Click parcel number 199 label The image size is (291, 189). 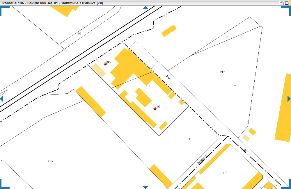click(x=222, y=72)
